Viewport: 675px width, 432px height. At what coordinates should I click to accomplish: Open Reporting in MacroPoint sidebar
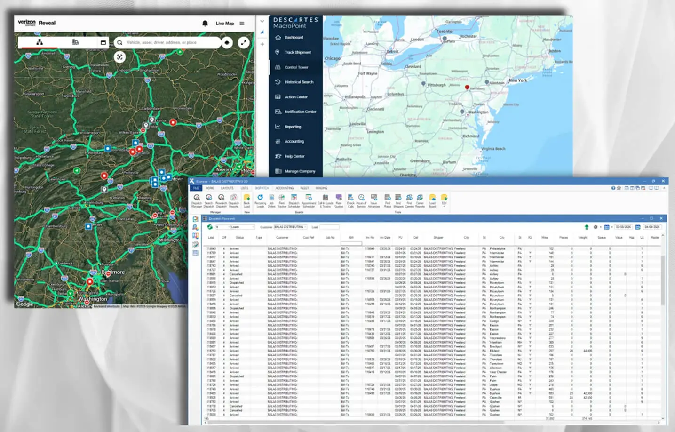pyautogui.click(x=288, y=127)
